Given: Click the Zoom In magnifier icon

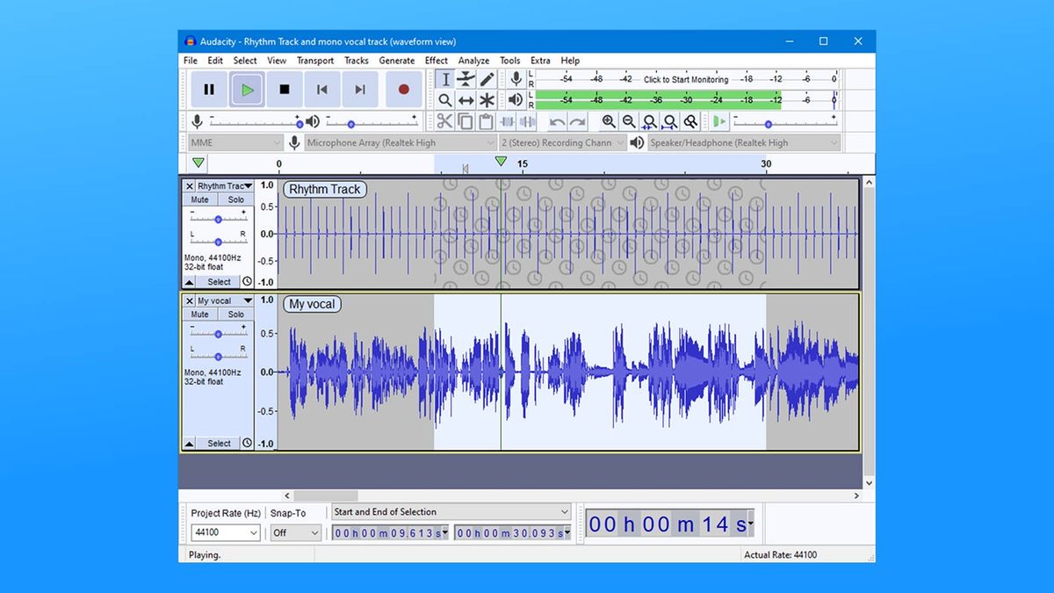Looking at the screenshot, I should [x=609, y=121].
